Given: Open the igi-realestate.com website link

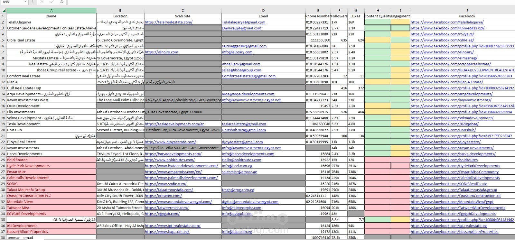Looking at the screenshot, I should (x=173, y=226).
